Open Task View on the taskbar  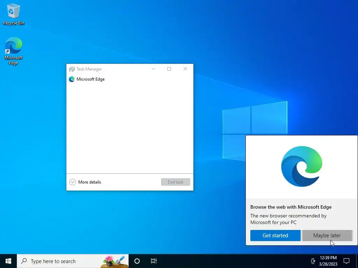point(154,261)
